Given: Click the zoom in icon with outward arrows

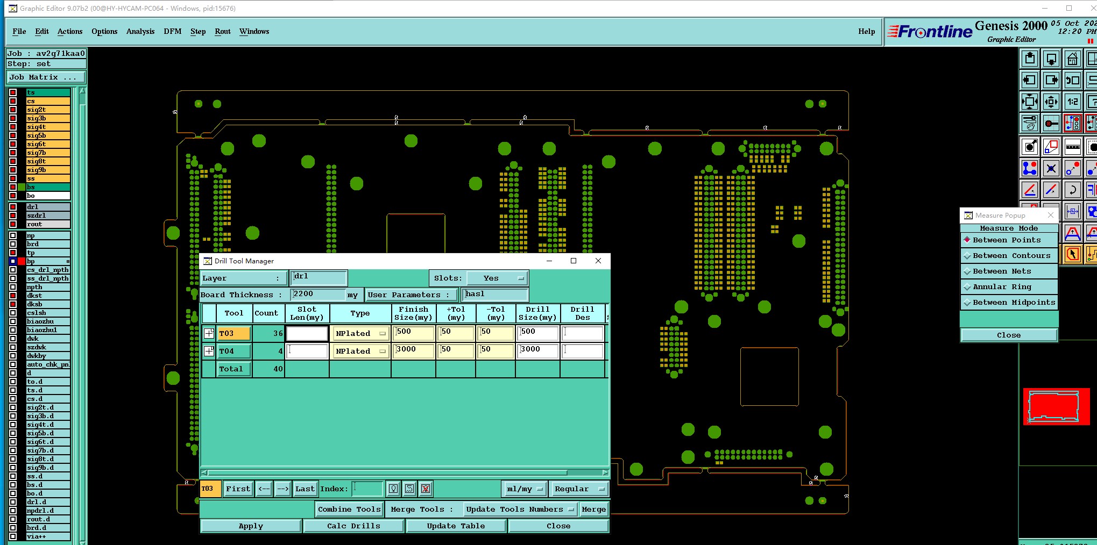Looking at the screenshot, I should click(1030, 102).
